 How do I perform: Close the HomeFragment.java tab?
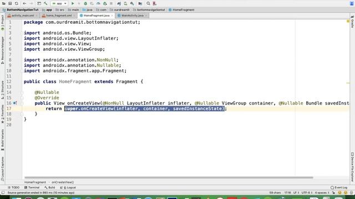click(x=112, y=15)
